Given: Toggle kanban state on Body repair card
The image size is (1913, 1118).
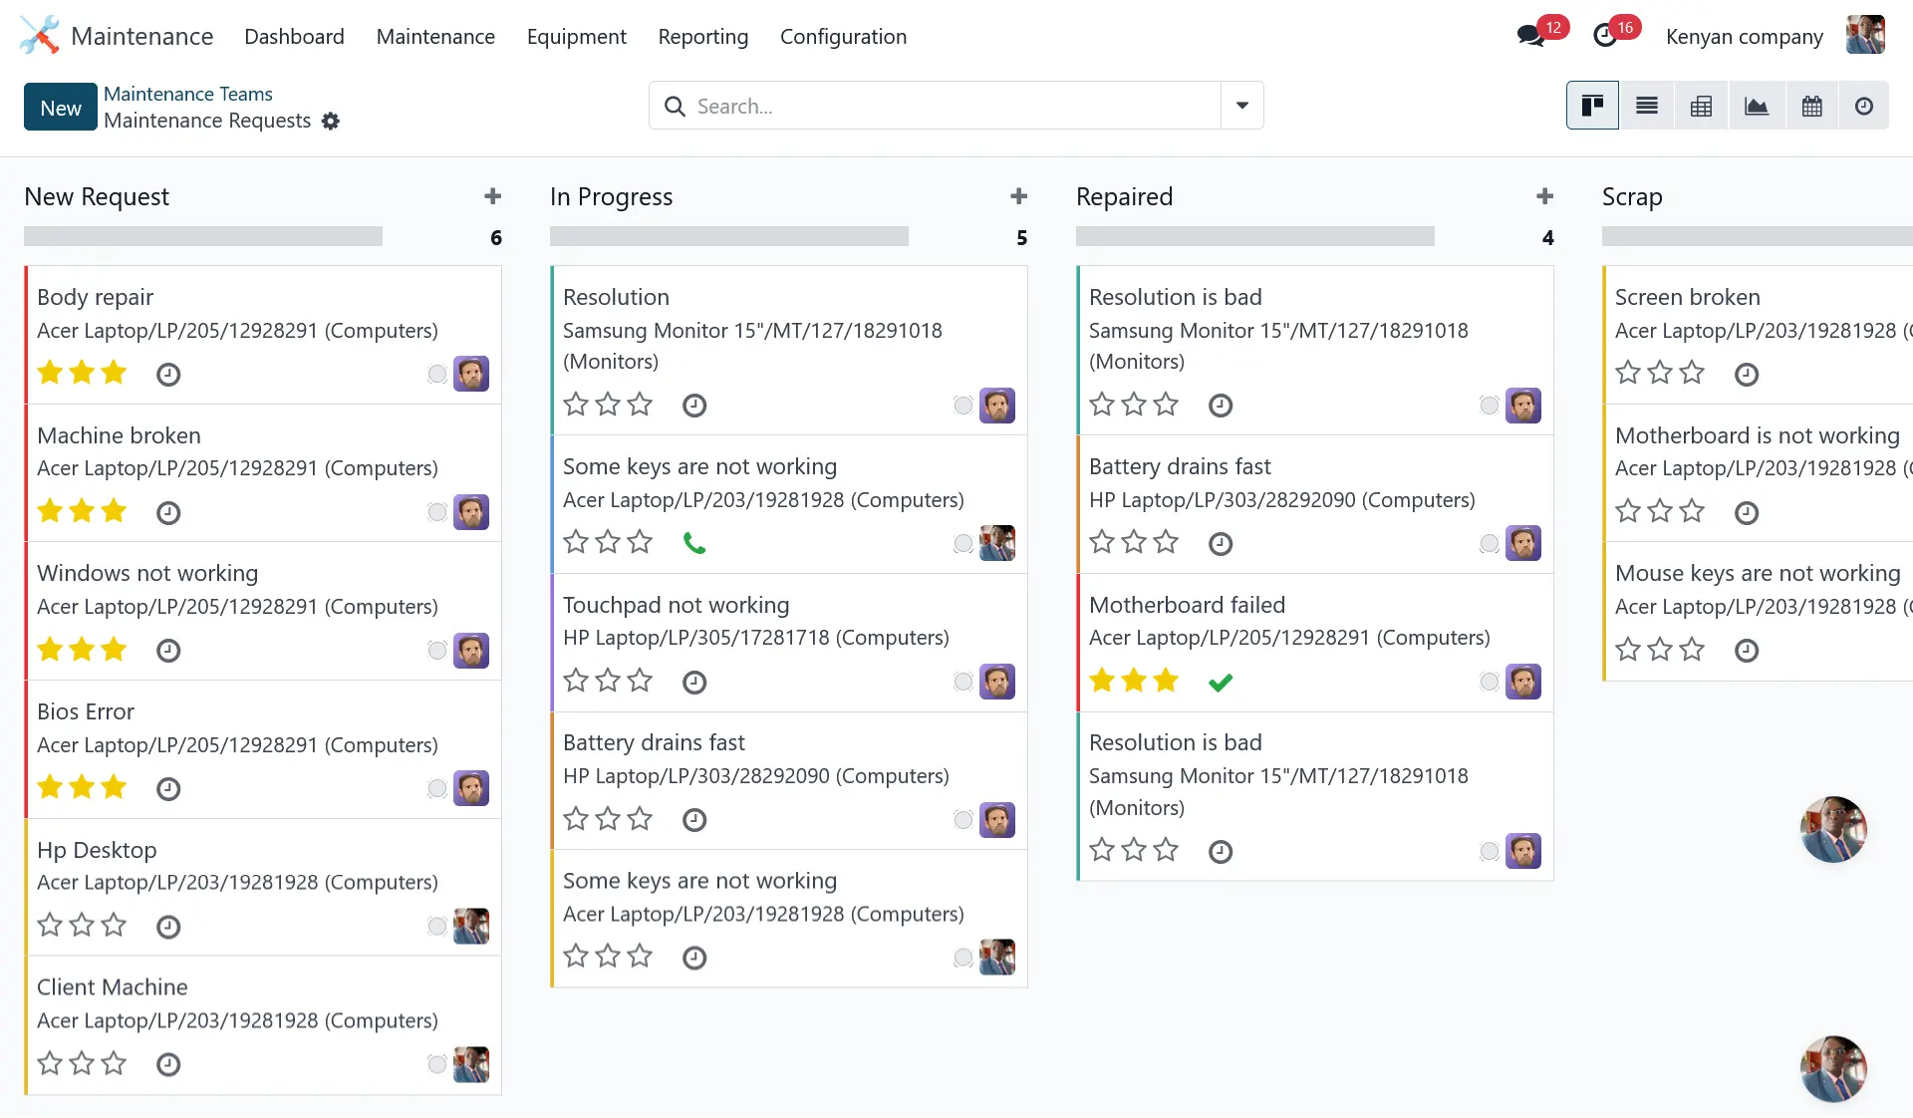Looking at the screenshot, I should 436,374.
